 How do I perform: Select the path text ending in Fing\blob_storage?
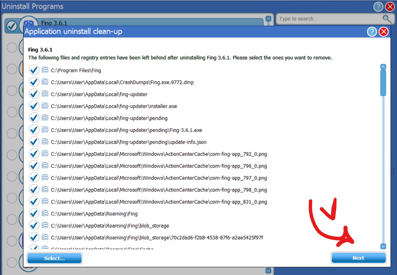[x=110, y=226]
